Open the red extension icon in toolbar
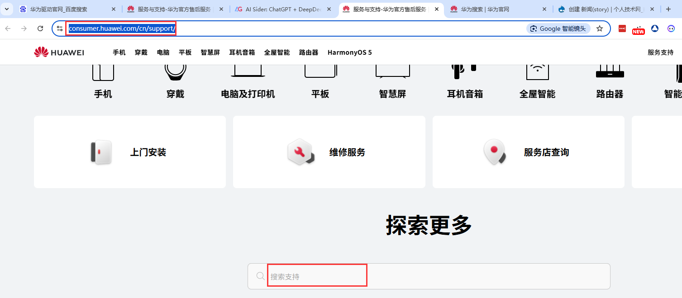Image resolution: width=682 pixels, height=298 pixels. click(x=622, y=28)
